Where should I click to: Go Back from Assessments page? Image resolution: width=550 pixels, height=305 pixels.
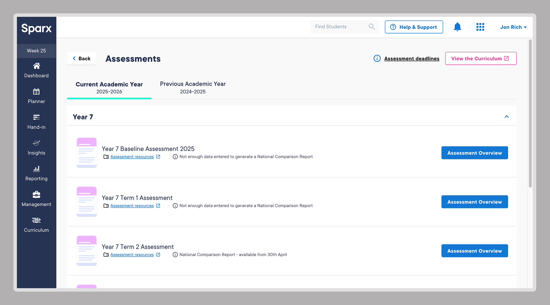[82, 58]
